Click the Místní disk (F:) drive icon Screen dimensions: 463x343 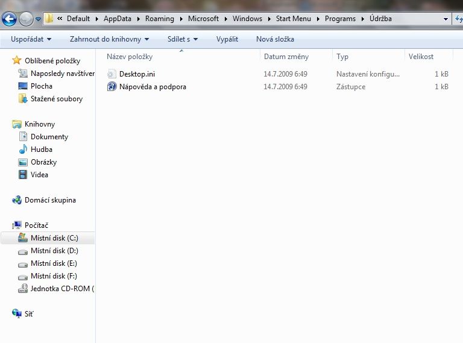click(x=23, y=277)
